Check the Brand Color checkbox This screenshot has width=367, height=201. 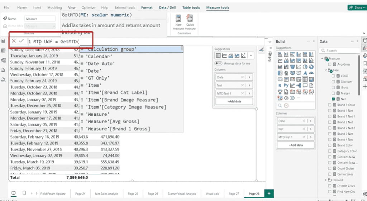tap(330, 145)
